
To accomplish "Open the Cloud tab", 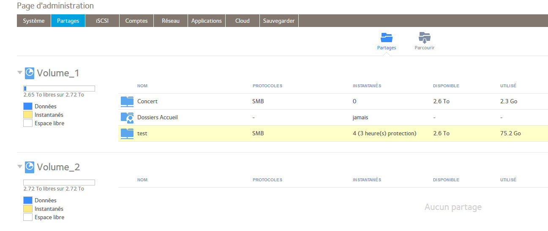I will pos(243,21).
